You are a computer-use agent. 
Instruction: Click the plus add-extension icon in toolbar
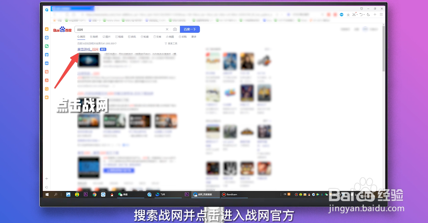coord(375,14)
